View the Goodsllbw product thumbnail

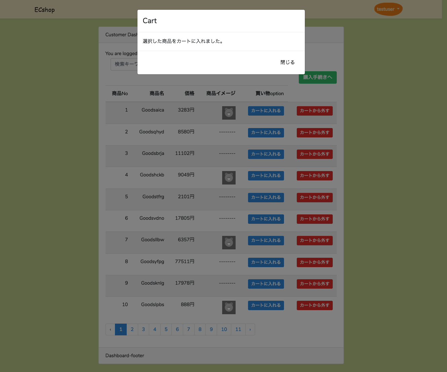click(x=229, y=243)
